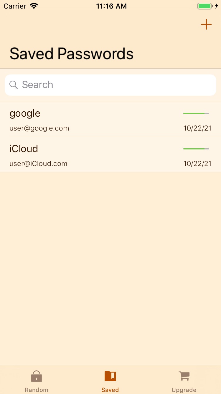Select the Random padlock icon
The height and width of the screenshot is (394, 221).
pyautogui.click(x=37, y=376)
